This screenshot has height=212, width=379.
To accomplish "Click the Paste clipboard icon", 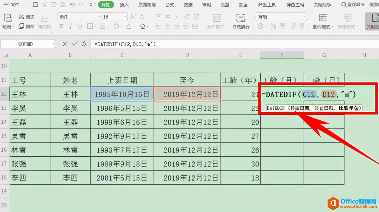I will pos(8,18).
